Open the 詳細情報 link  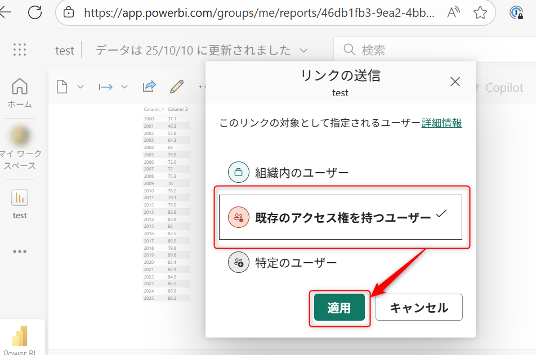tap(441, 123)
